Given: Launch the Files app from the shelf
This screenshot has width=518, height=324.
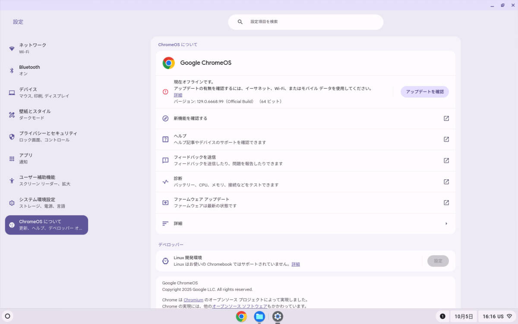Looking at the screenshot, I should pyautogui.click(x=259, y=316).
